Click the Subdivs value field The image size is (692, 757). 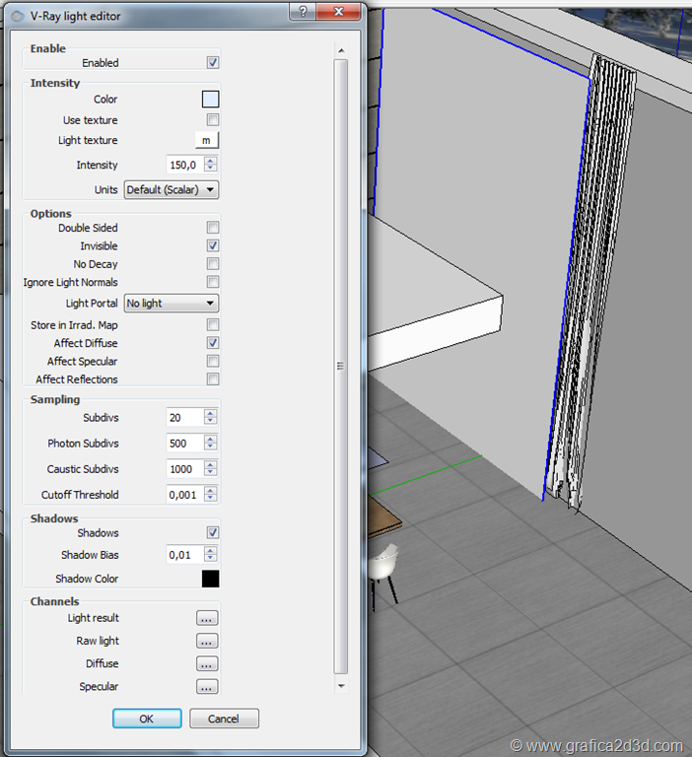(184, 418)
